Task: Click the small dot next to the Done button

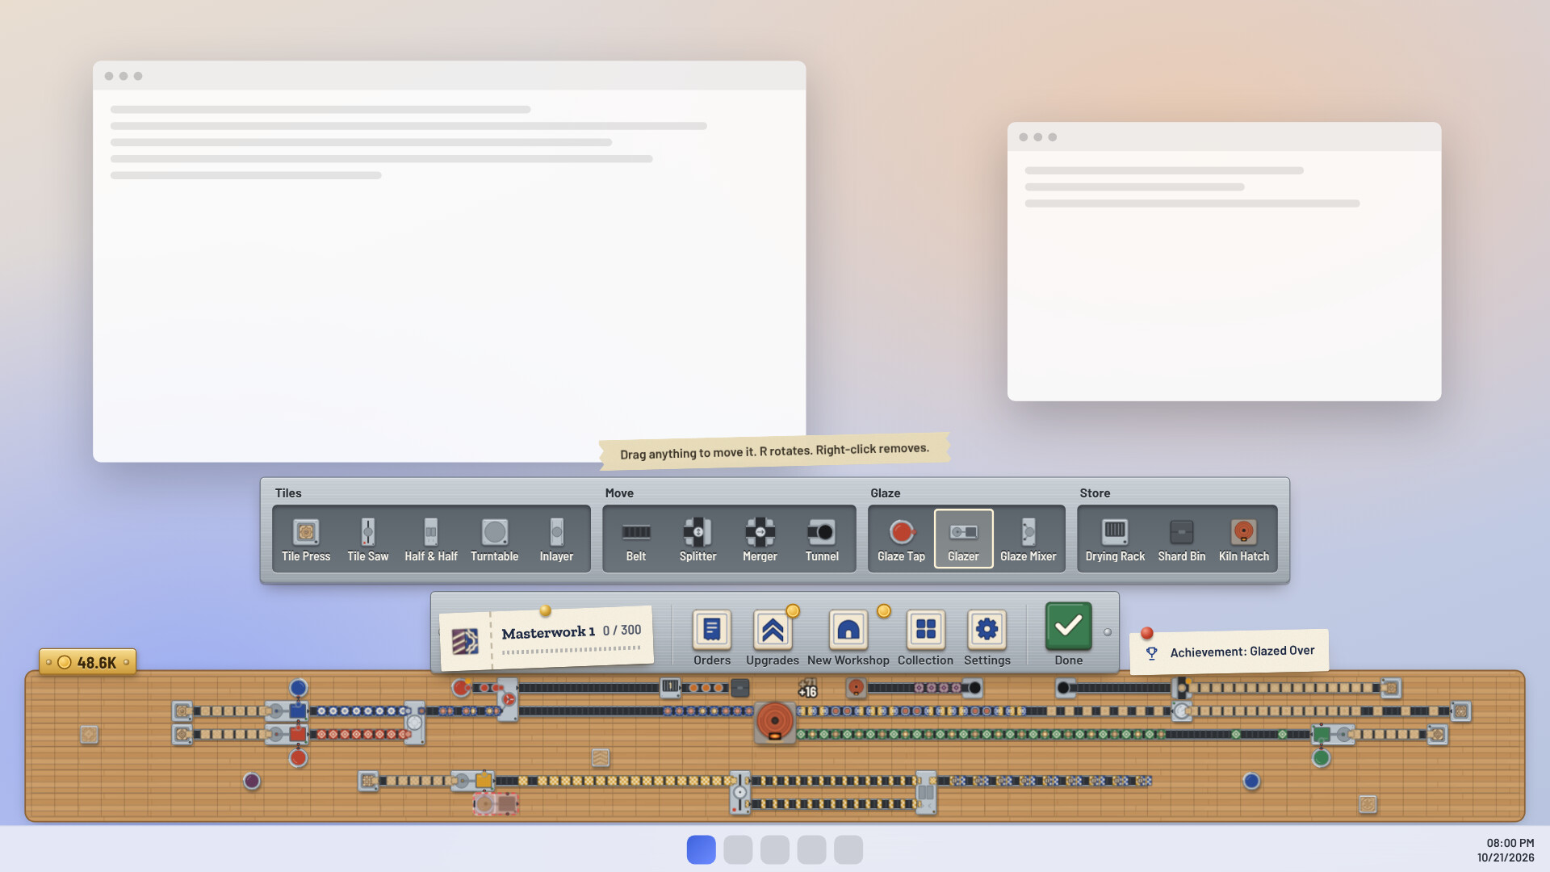Action: point(1108,632)
